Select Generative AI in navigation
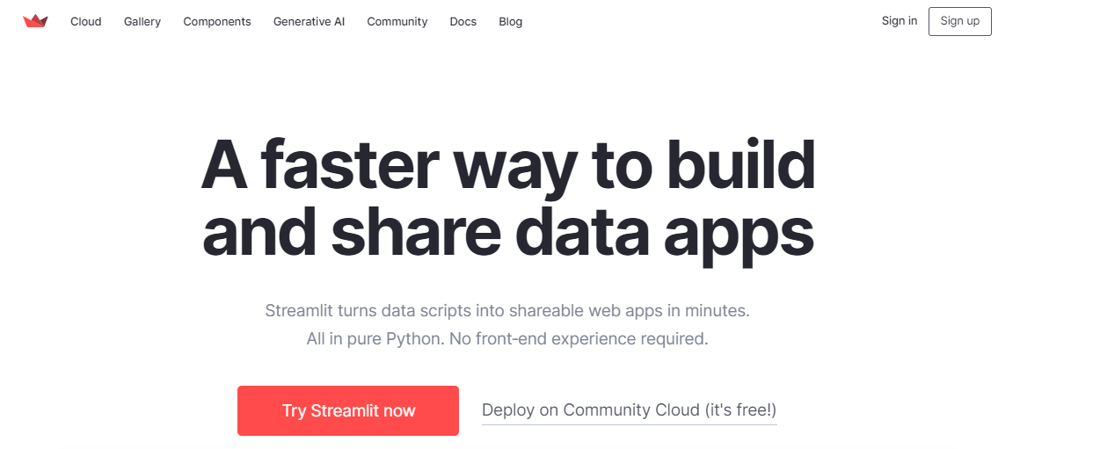 click(x=309, y=21)
